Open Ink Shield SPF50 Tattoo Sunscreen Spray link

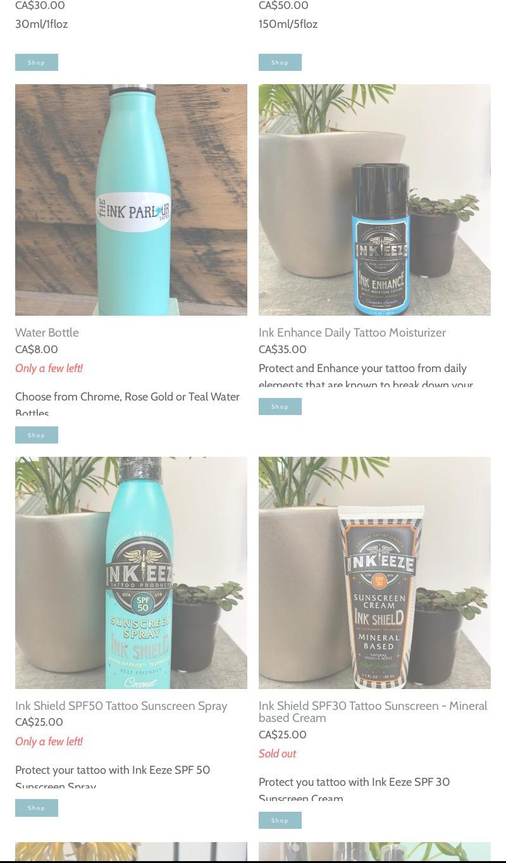click(x=121, y=705)
